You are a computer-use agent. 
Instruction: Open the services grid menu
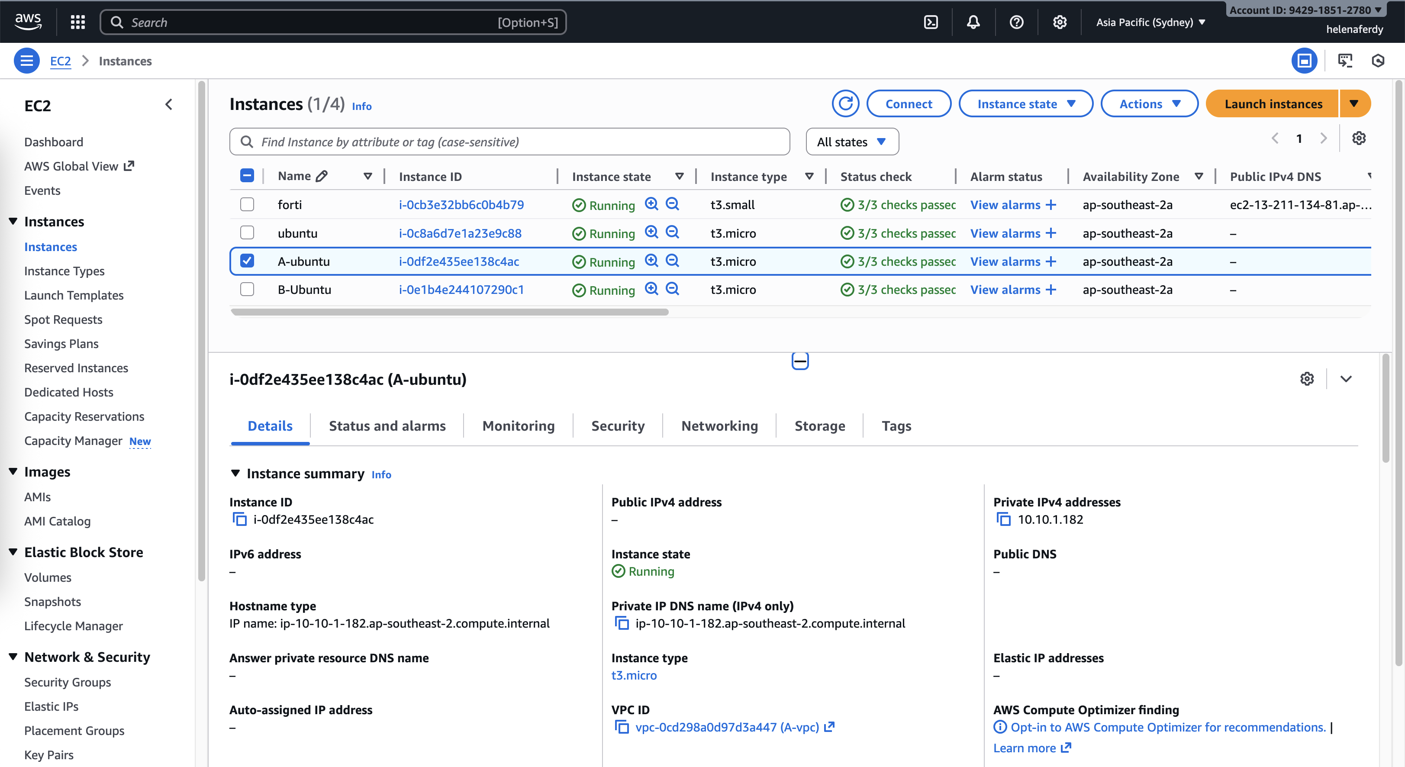point(78,23)
